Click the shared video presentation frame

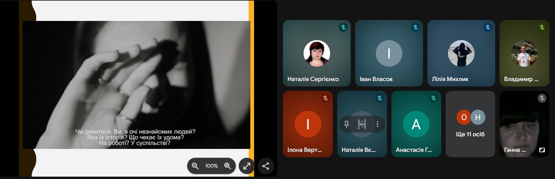136,85
